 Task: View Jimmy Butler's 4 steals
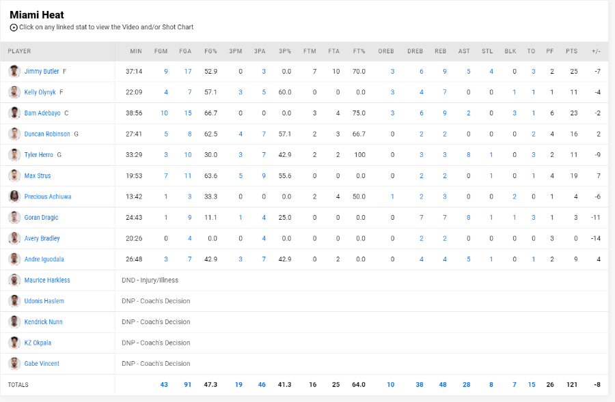491,71
